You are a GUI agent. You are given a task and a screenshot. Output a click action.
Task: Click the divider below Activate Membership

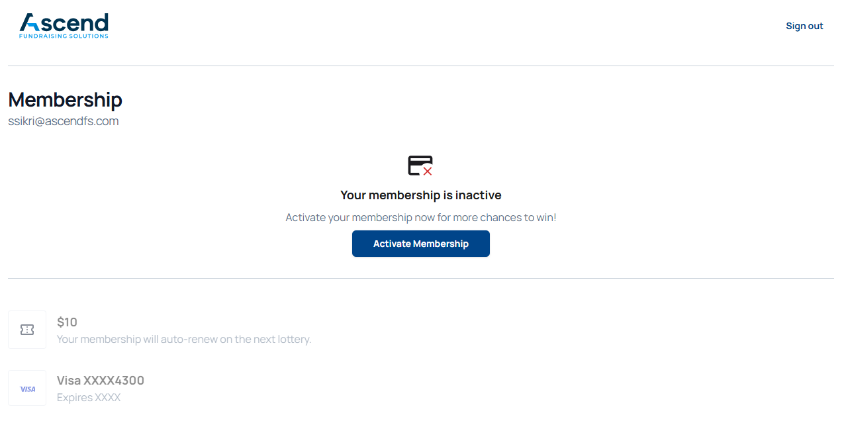click(421, 279)
